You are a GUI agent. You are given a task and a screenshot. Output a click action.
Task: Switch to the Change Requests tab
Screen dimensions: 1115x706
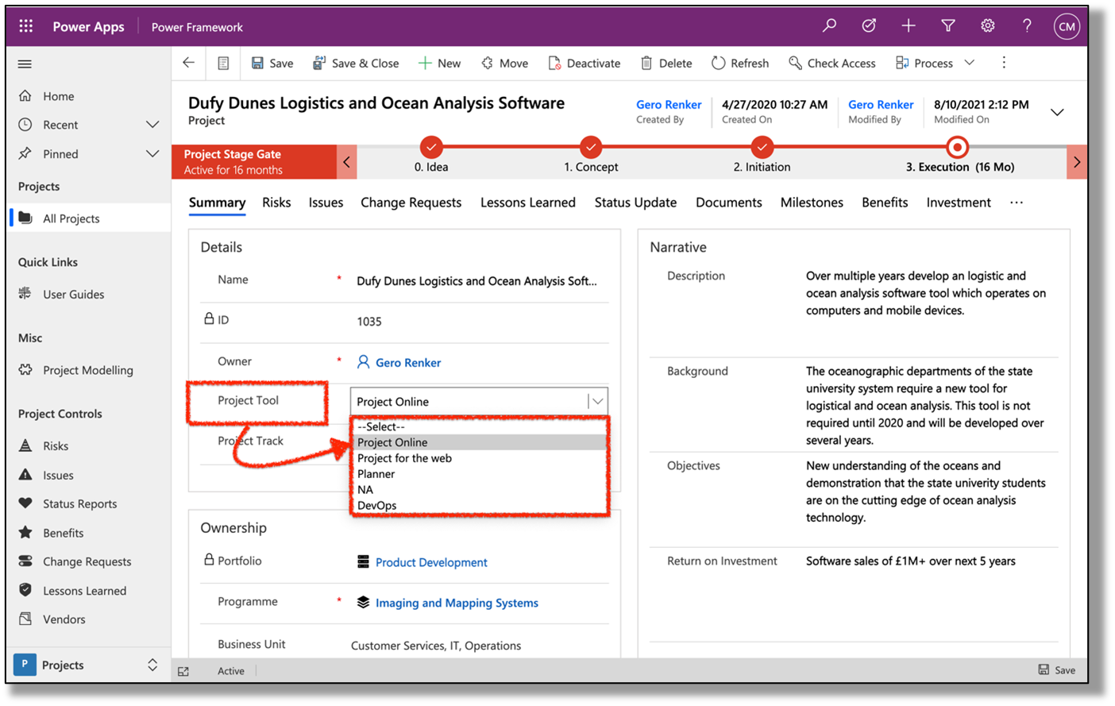click(411, 203)
